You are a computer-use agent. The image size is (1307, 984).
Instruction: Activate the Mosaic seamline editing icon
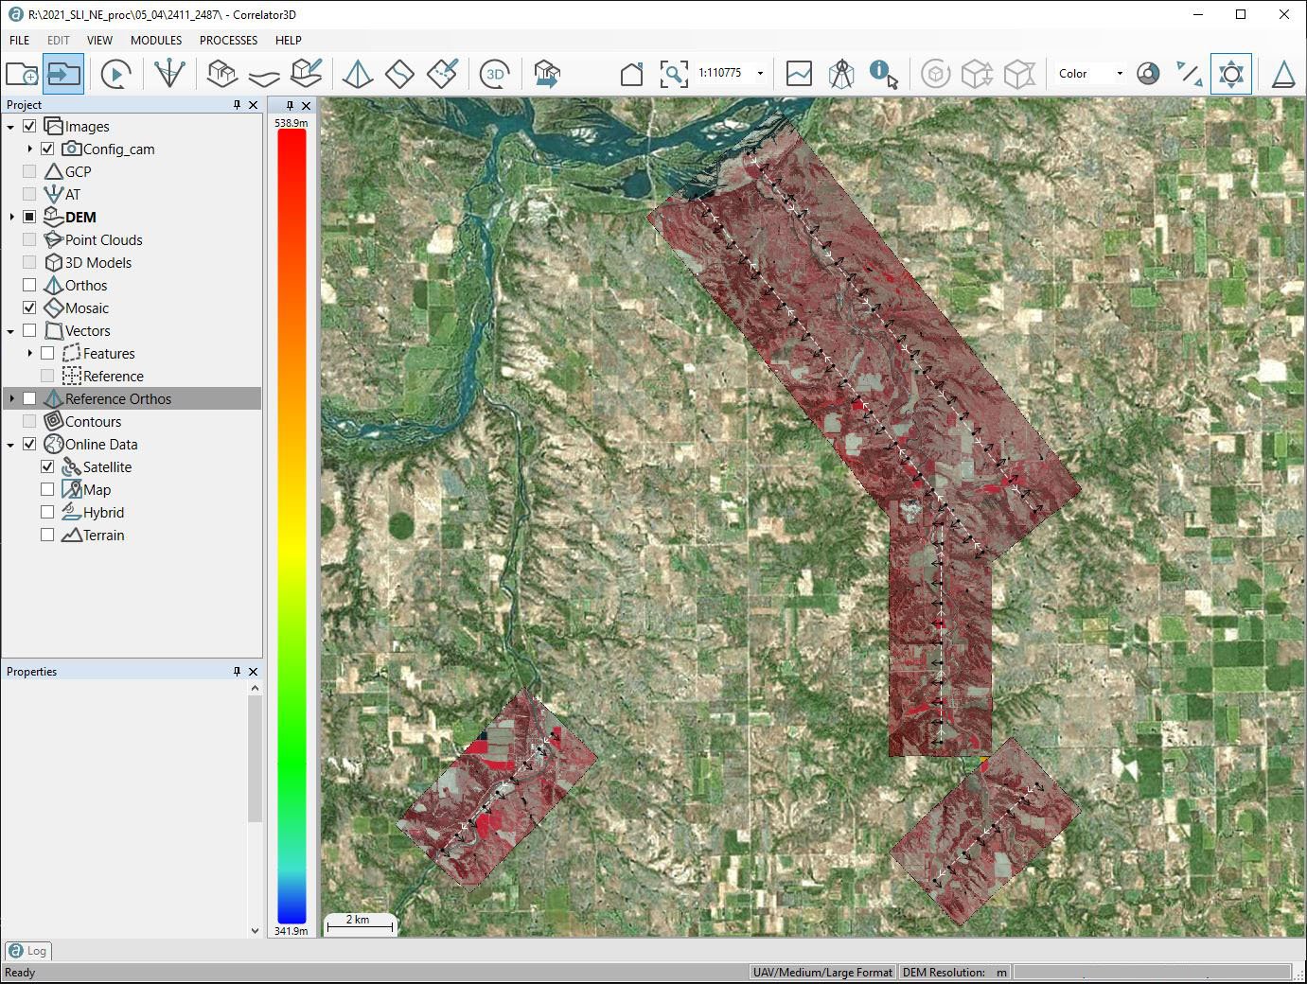click(x=442, y=72)
